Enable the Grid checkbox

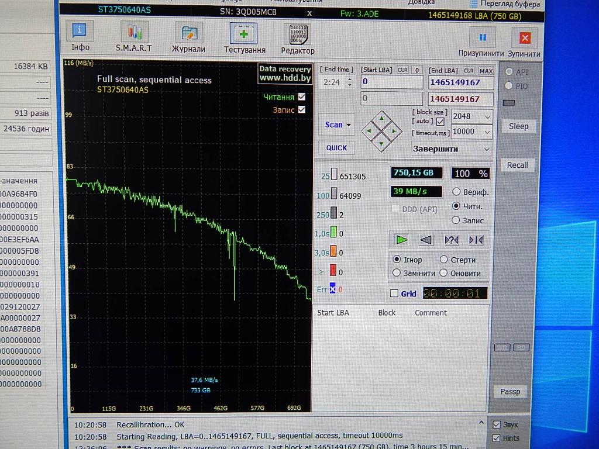click(x=394, y=293)
